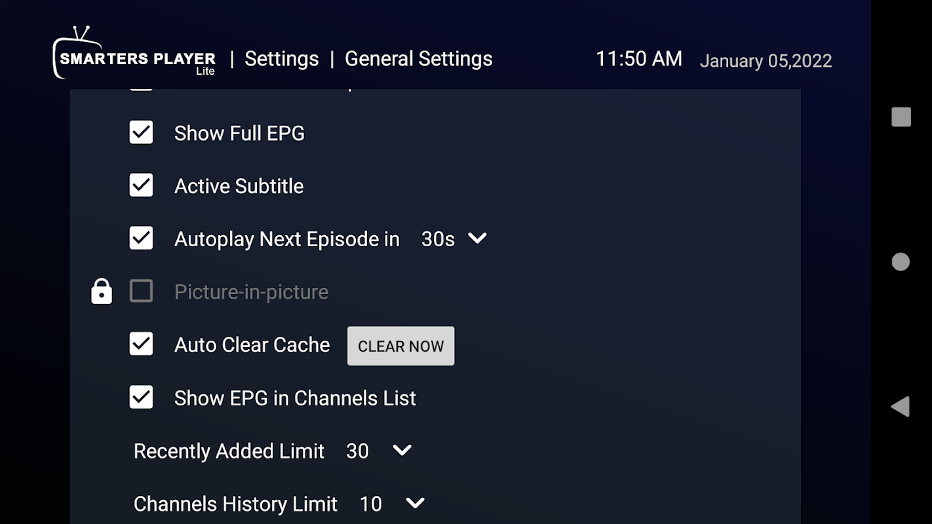Tap the Android back triangle button

(x=901, y=406)
